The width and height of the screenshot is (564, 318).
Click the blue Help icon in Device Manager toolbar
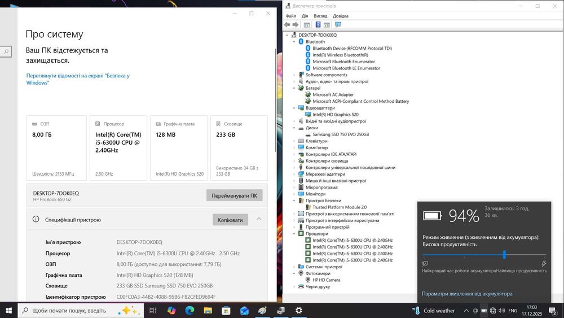coord(318,24)
